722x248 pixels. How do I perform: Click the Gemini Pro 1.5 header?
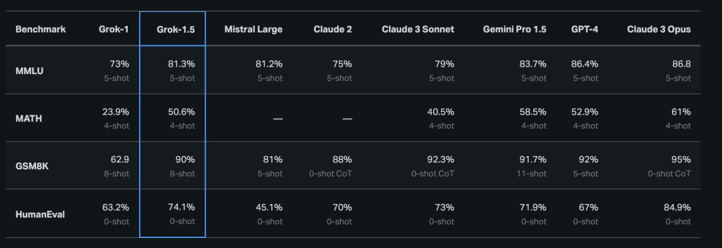pyautogui.click(x=515, y=29)
